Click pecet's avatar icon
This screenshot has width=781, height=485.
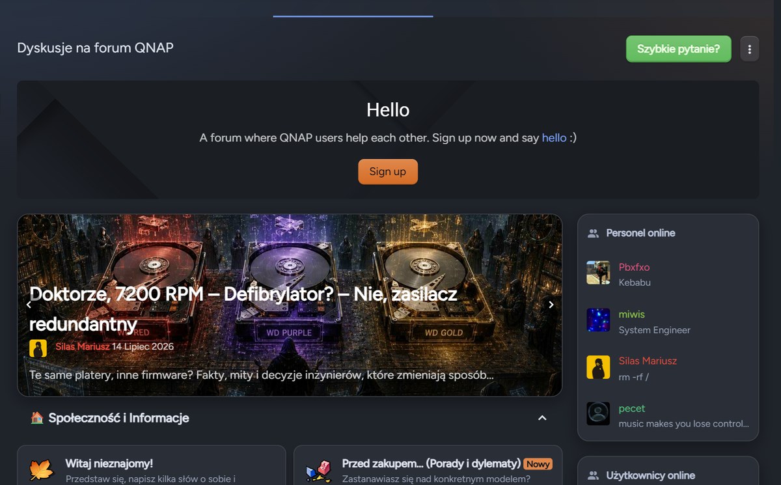598,414
